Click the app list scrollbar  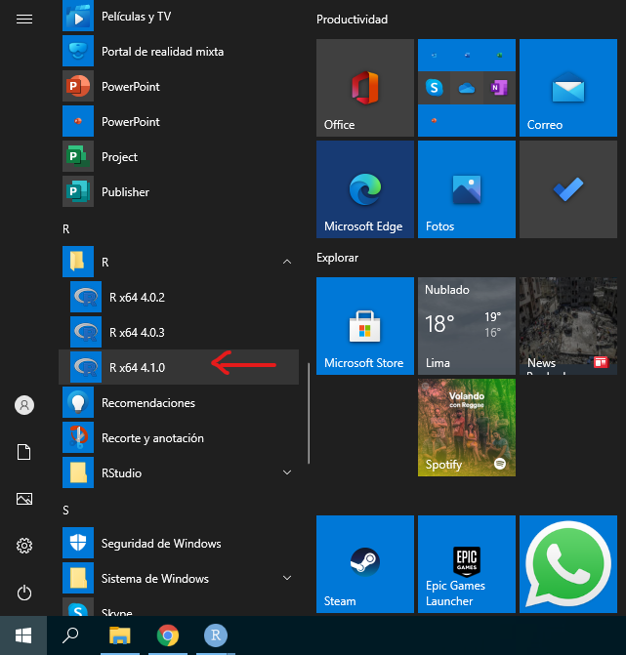309,413
